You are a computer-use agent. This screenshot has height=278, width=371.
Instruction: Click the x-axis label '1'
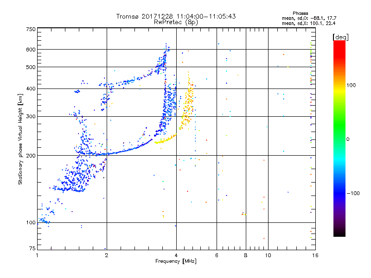tap(37, 255)
